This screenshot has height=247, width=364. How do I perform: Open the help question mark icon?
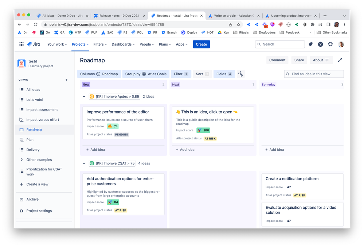point(320,44)
